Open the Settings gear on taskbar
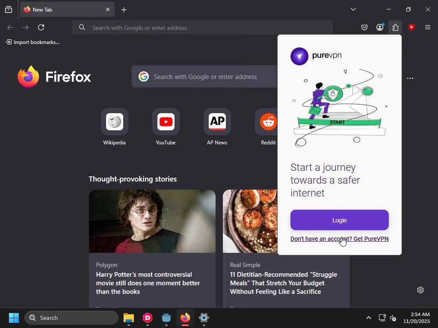The height and width of the screenshot is (328, 438). 204,318
